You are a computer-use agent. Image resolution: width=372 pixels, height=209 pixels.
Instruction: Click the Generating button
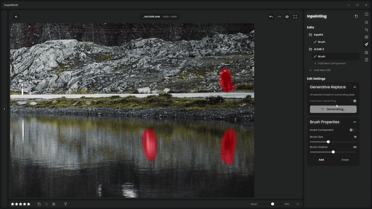(x=333, y=109)
